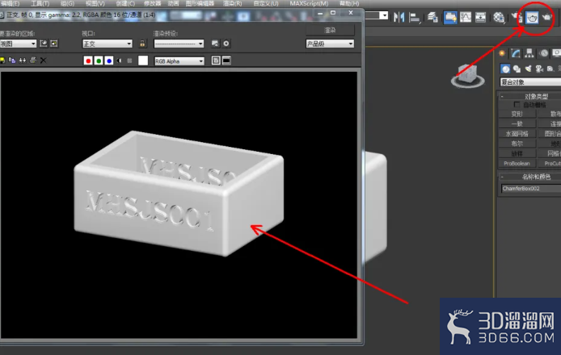Select the Shapes category icon
The height and width of the screenshot is (355, 561).
(x=517, y=69)
